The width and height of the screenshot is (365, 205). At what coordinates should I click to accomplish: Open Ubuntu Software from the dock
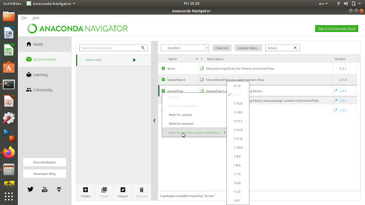pos(9,67)
